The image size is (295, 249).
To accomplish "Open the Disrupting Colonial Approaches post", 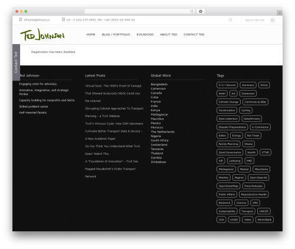I will pos(114,112).
